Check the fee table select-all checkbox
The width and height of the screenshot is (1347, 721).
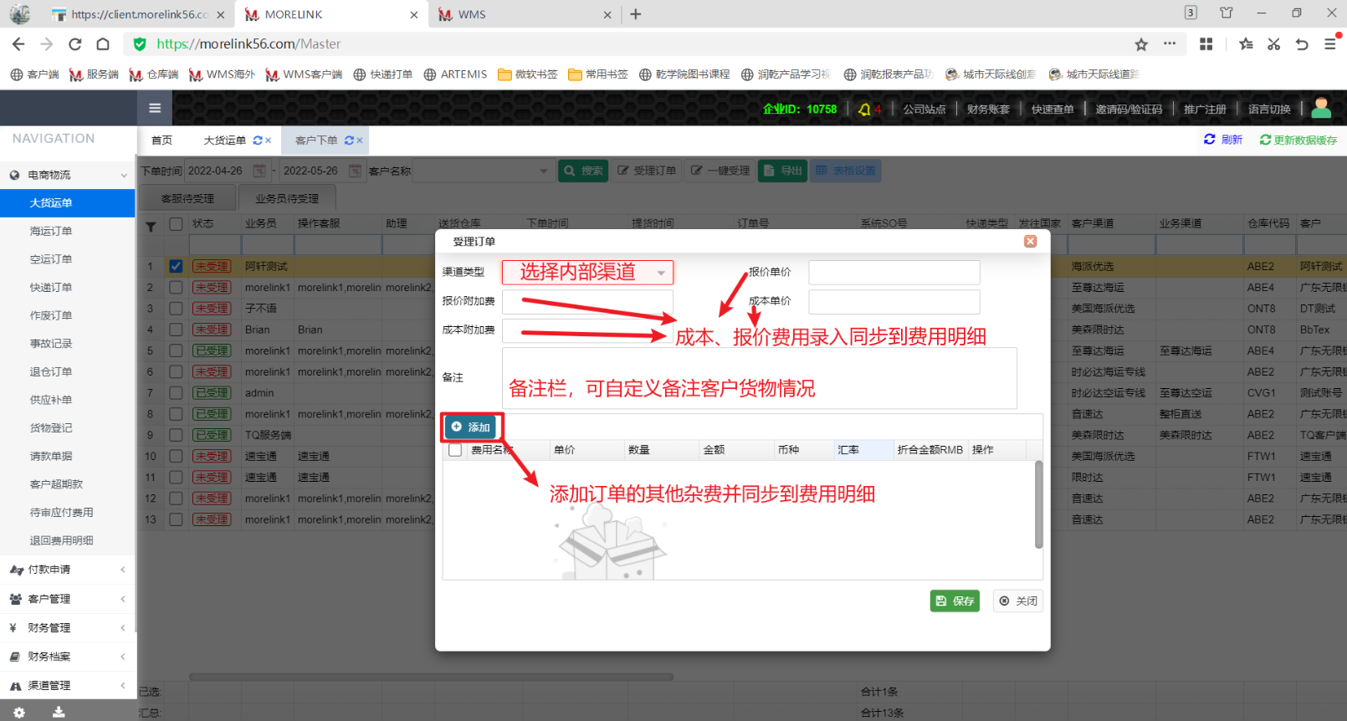[455, 450]
